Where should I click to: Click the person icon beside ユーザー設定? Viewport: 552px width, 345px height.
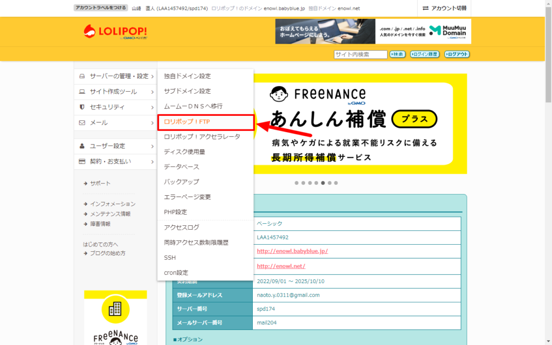(x=82, y=146)
